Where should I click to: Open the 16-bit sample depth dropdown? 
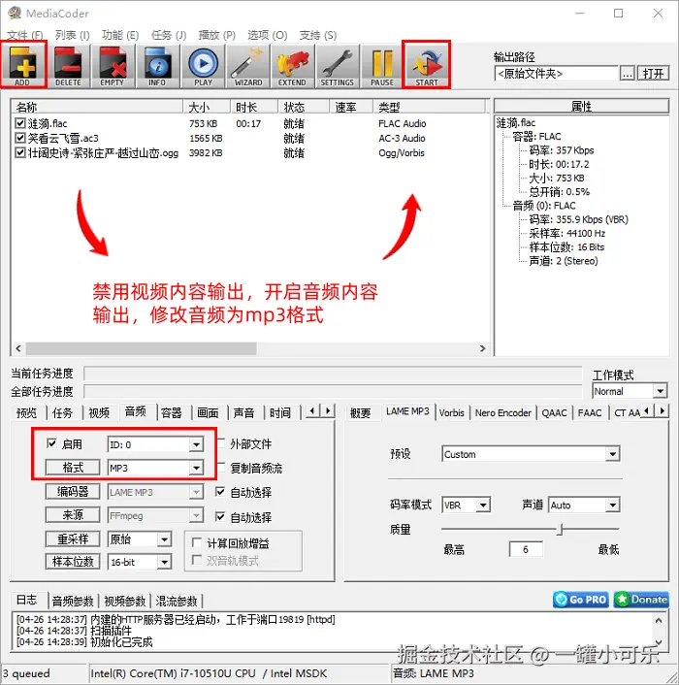[140, 562]
